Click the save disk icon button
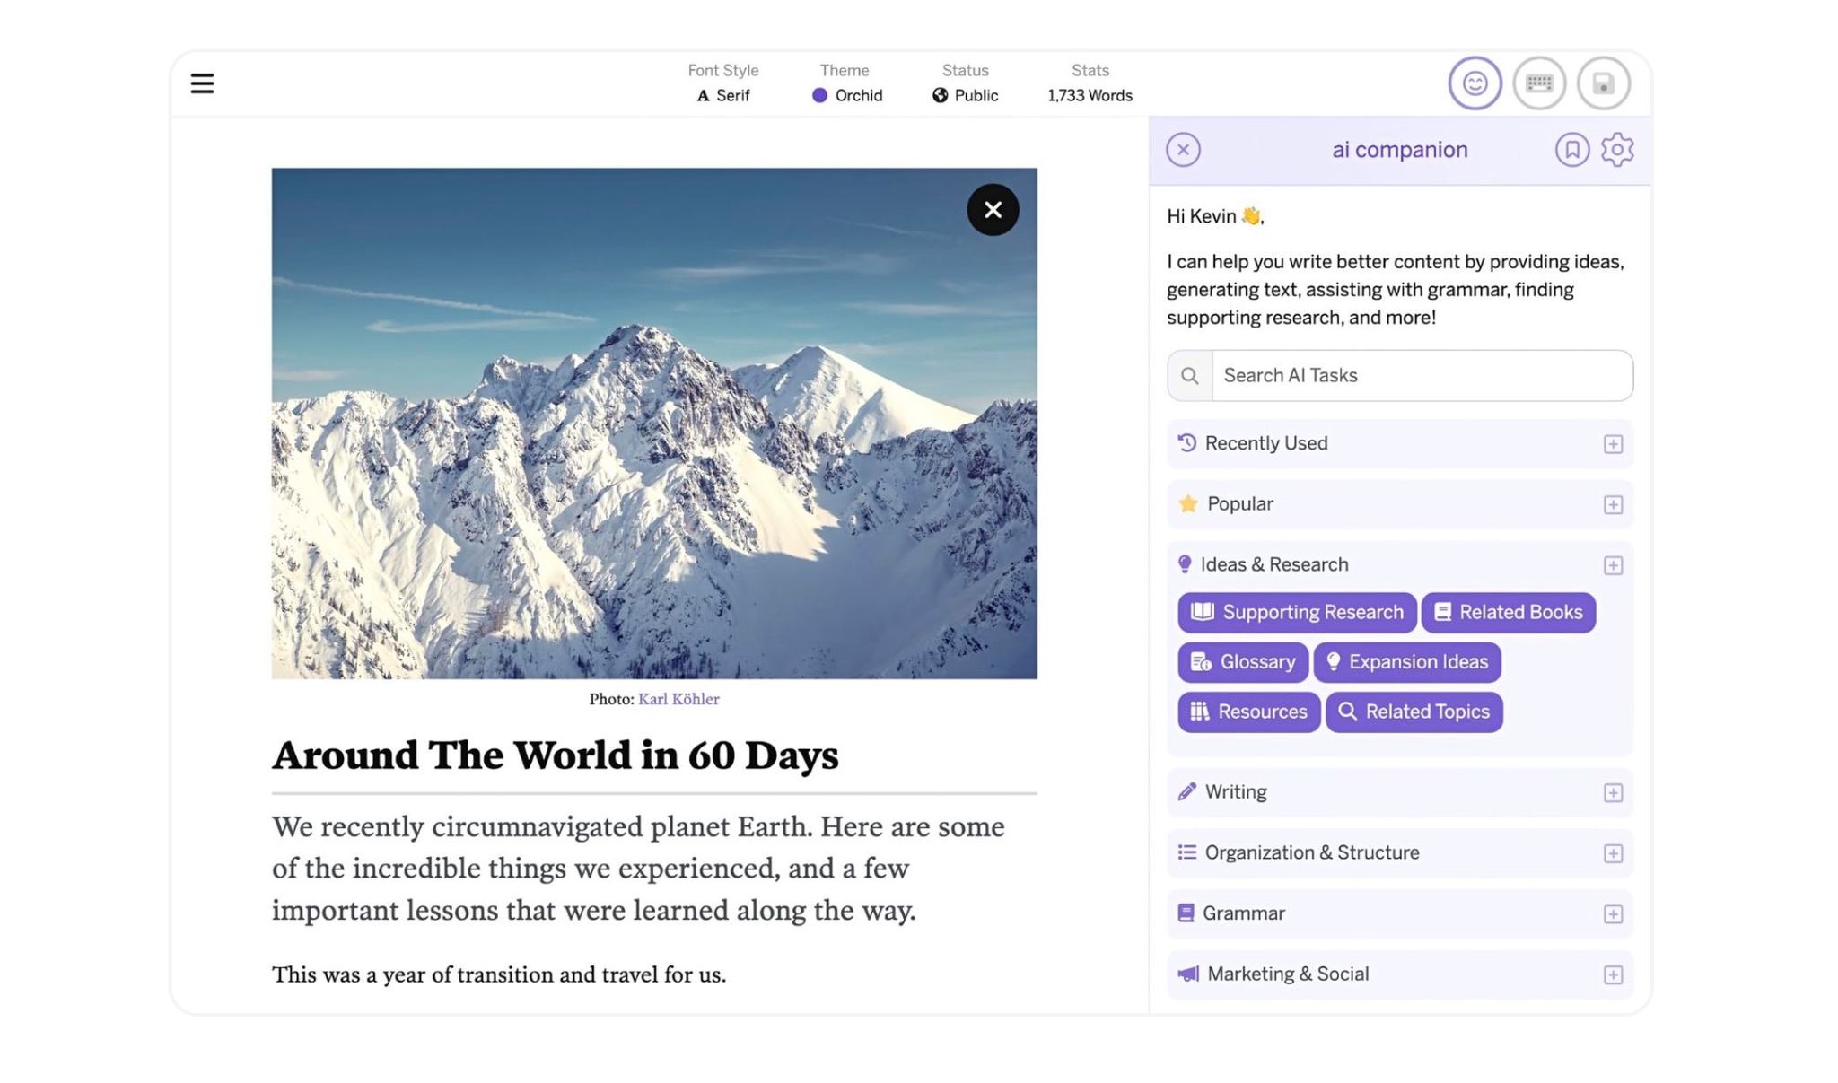The width and height of the screenshot is (1838, 1083). 1604,83
